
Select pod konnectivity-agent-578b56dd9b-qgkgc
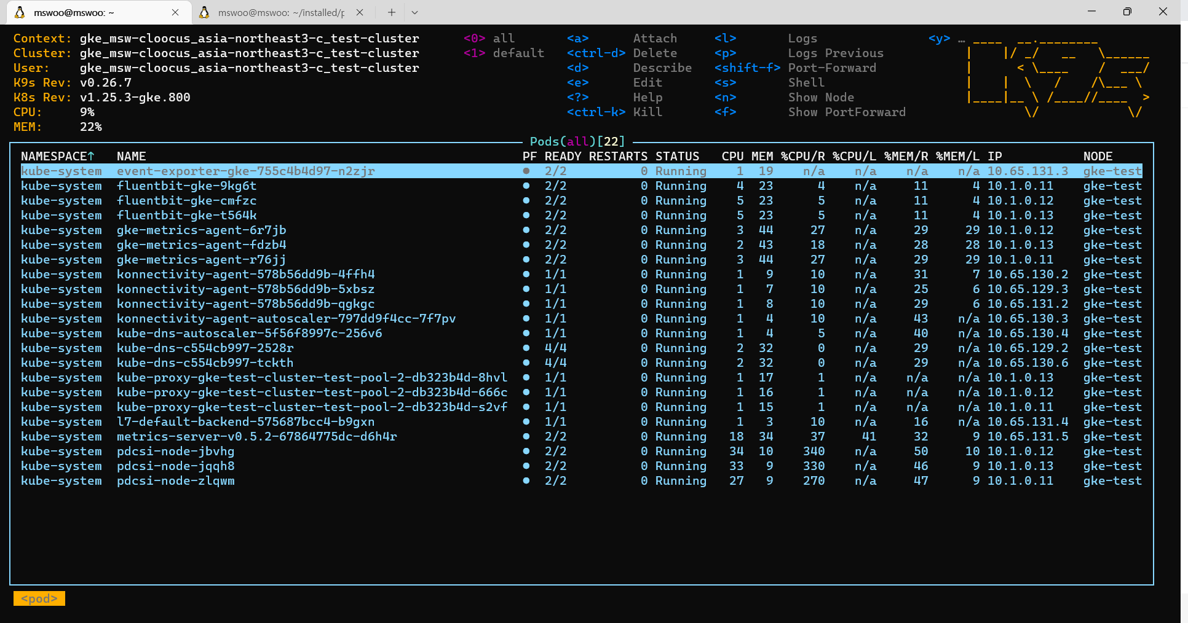pos(581,304)
